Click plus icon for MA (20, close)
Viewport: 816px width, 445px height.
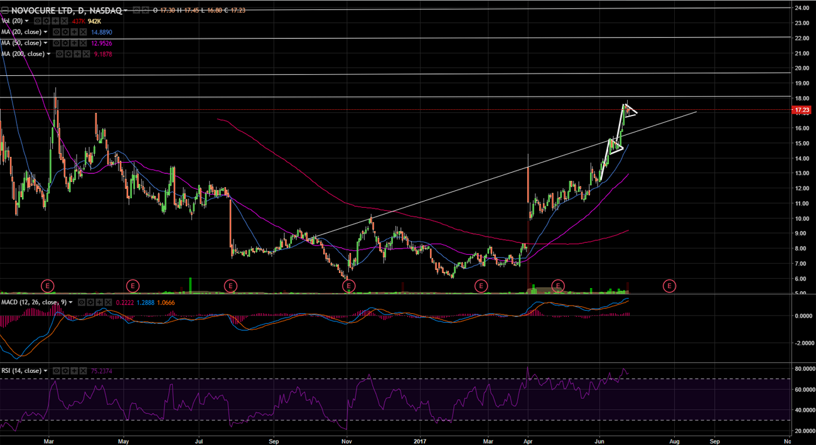pyautogui.click(x=74, y=32)
